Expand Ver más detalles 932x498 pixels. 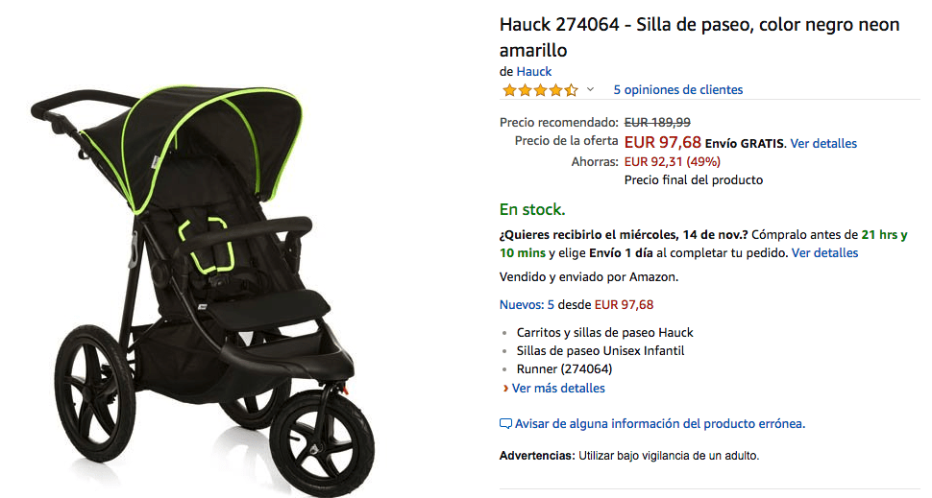tap(558, 389)
